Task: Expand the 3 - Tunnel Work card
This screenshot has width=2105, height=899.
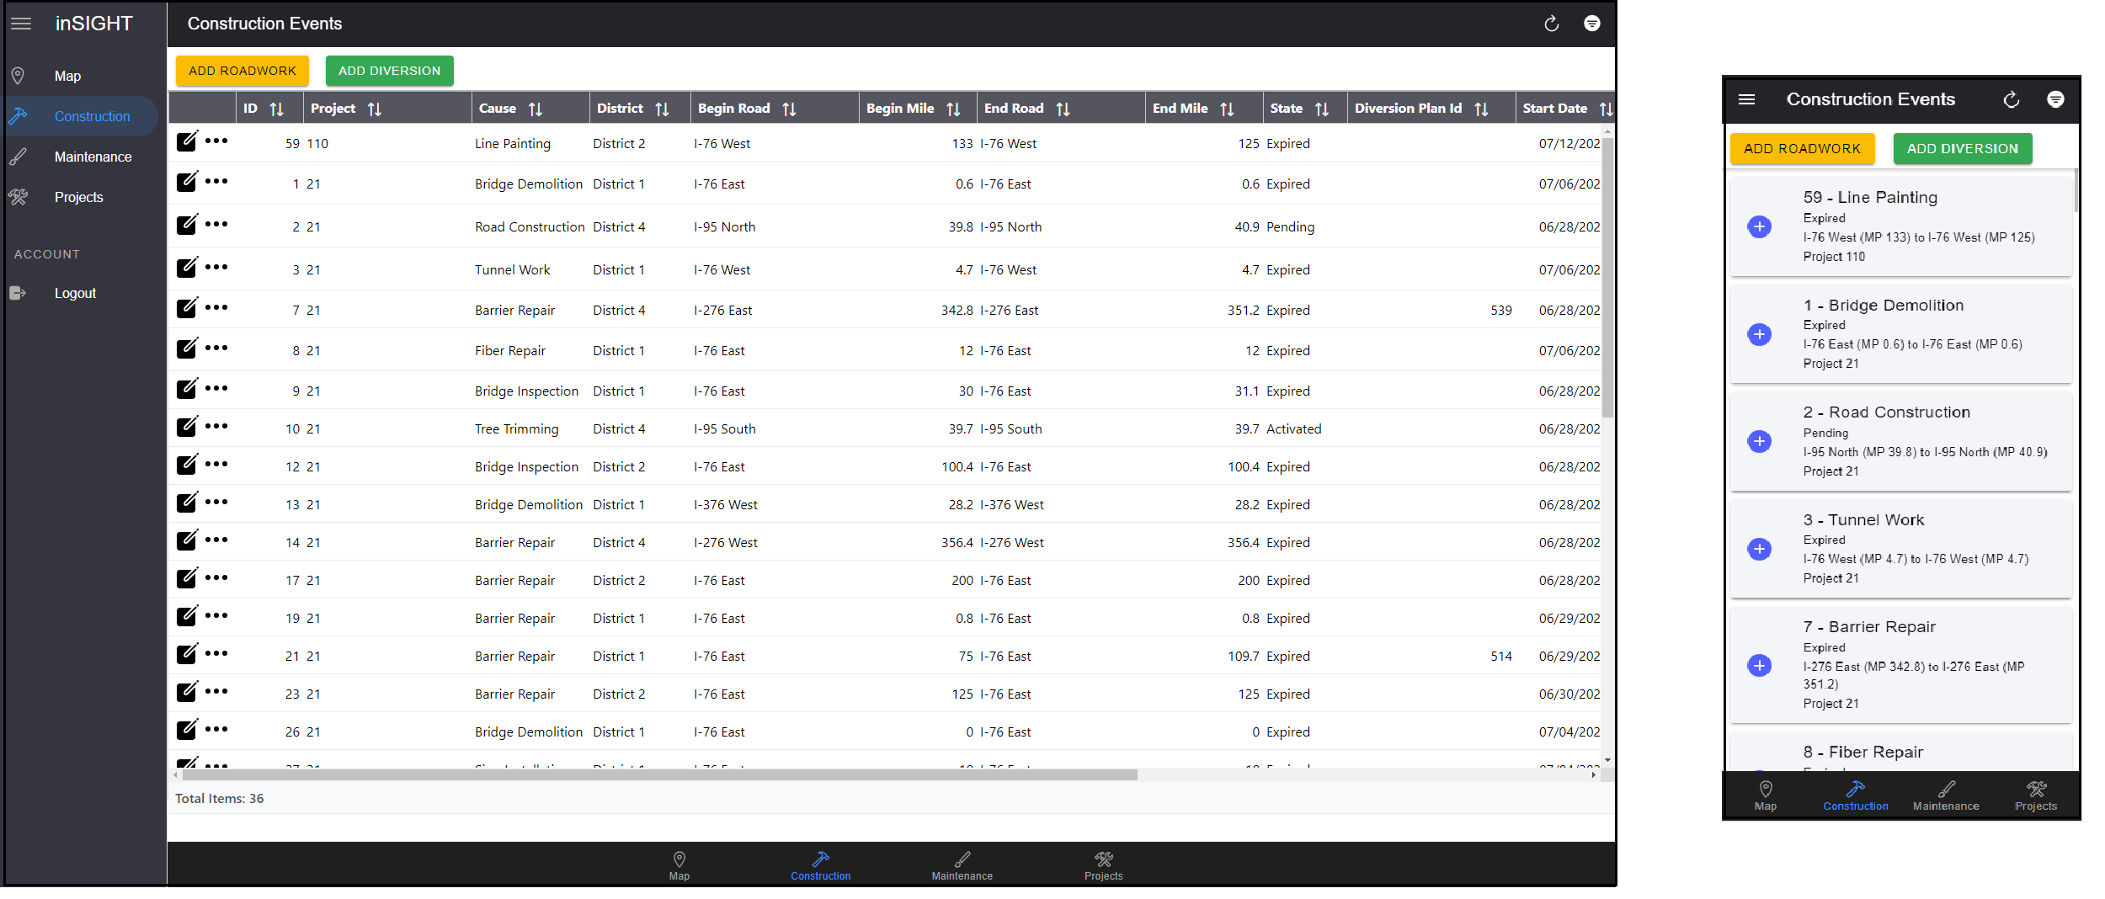Action: [1760, 549]
